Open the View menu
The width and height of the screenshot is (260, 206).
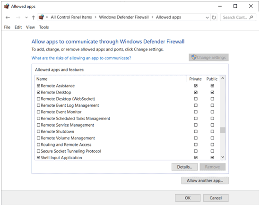[30, 27]
